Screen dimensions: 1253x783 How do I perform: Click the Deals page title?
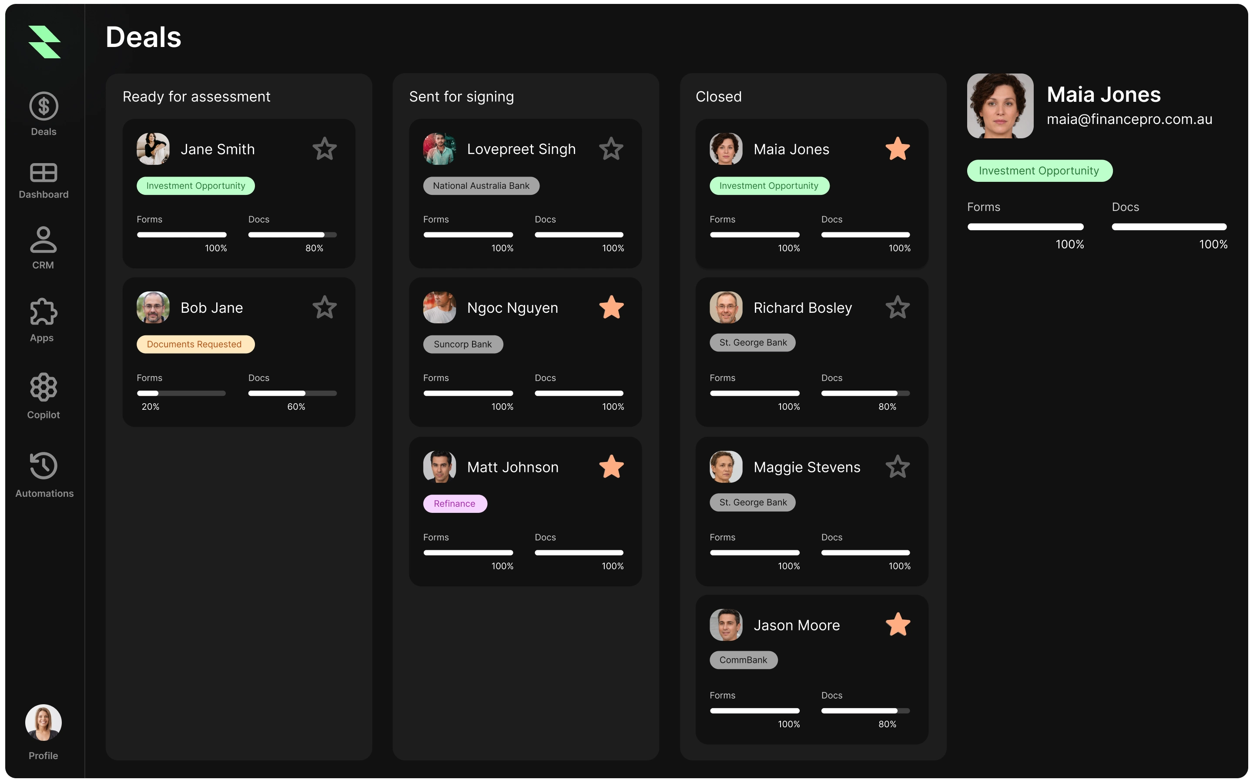[144, 37]
